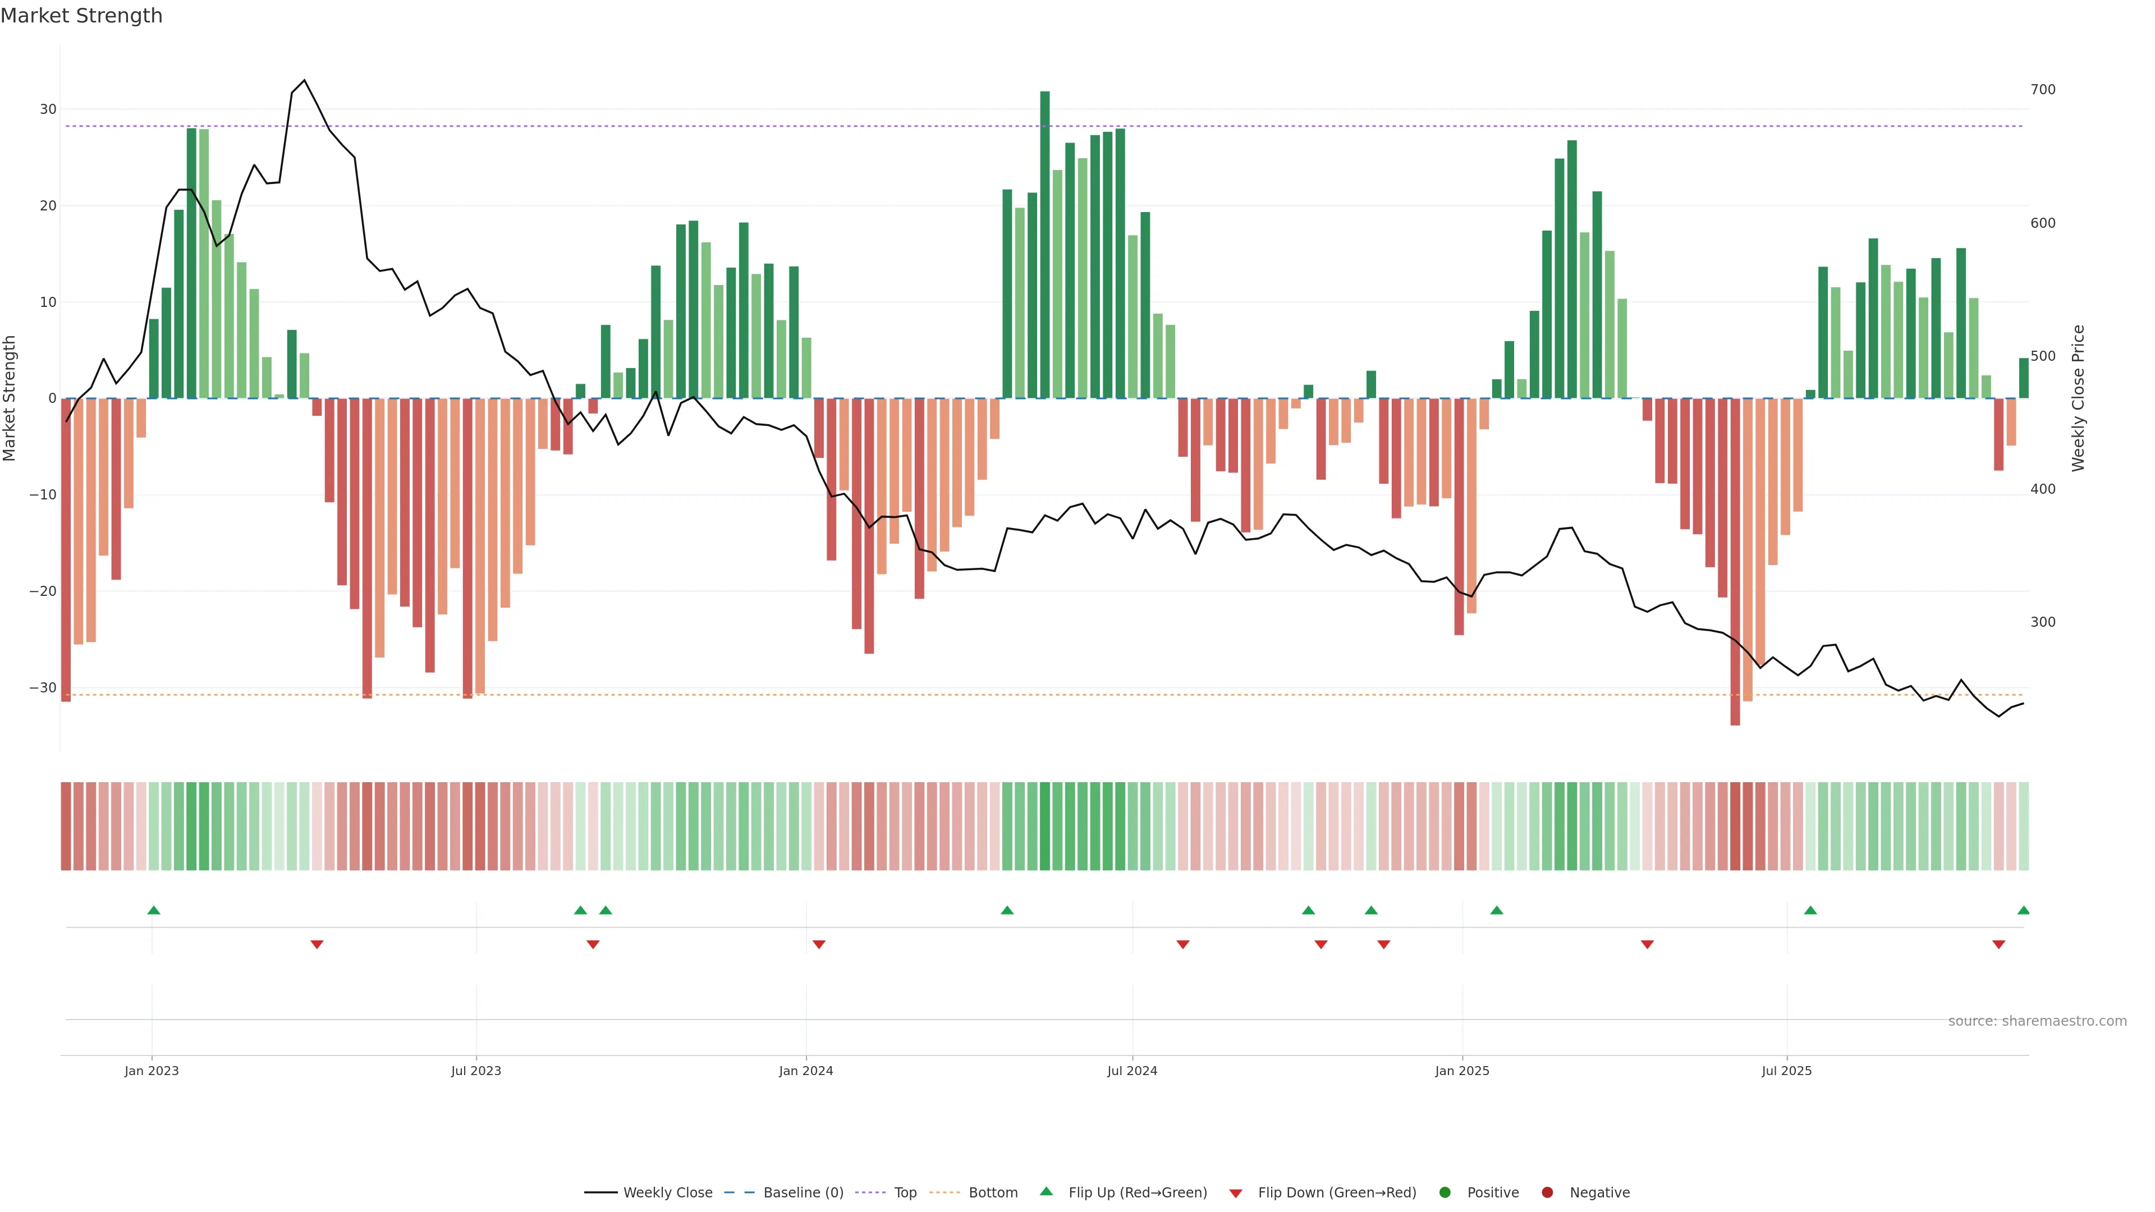The image size is (2155, 1212).
Task: Click the green Positive legend dot
Action: 1445,1193
